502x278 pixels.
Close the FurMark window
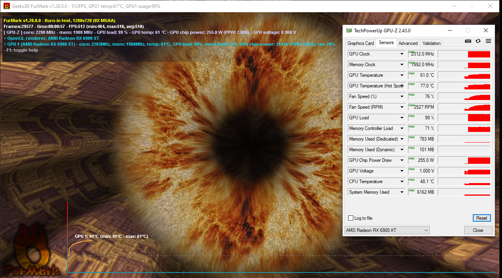tap(490, 6)
